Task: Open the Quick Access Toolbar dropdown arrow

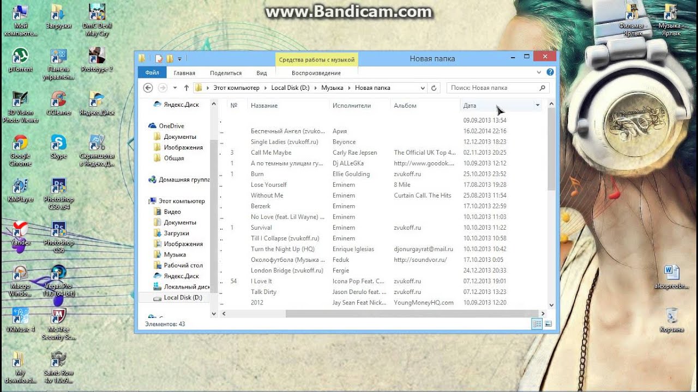Action: (179, 58)
